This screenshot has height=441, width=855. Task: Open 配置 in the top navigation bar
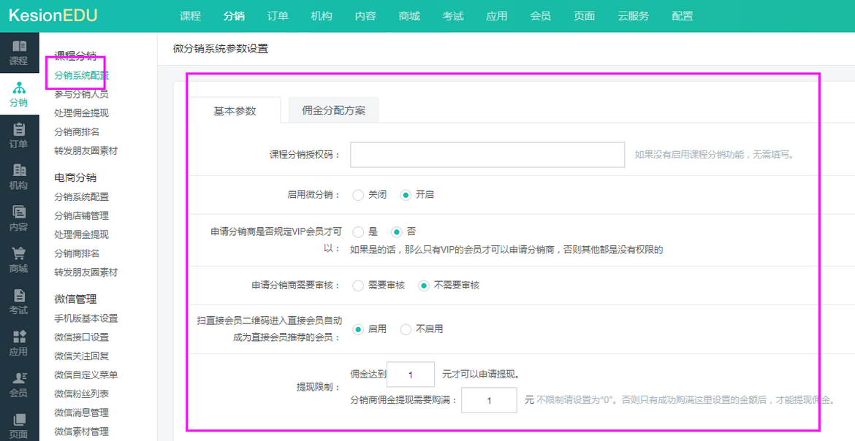682,16
